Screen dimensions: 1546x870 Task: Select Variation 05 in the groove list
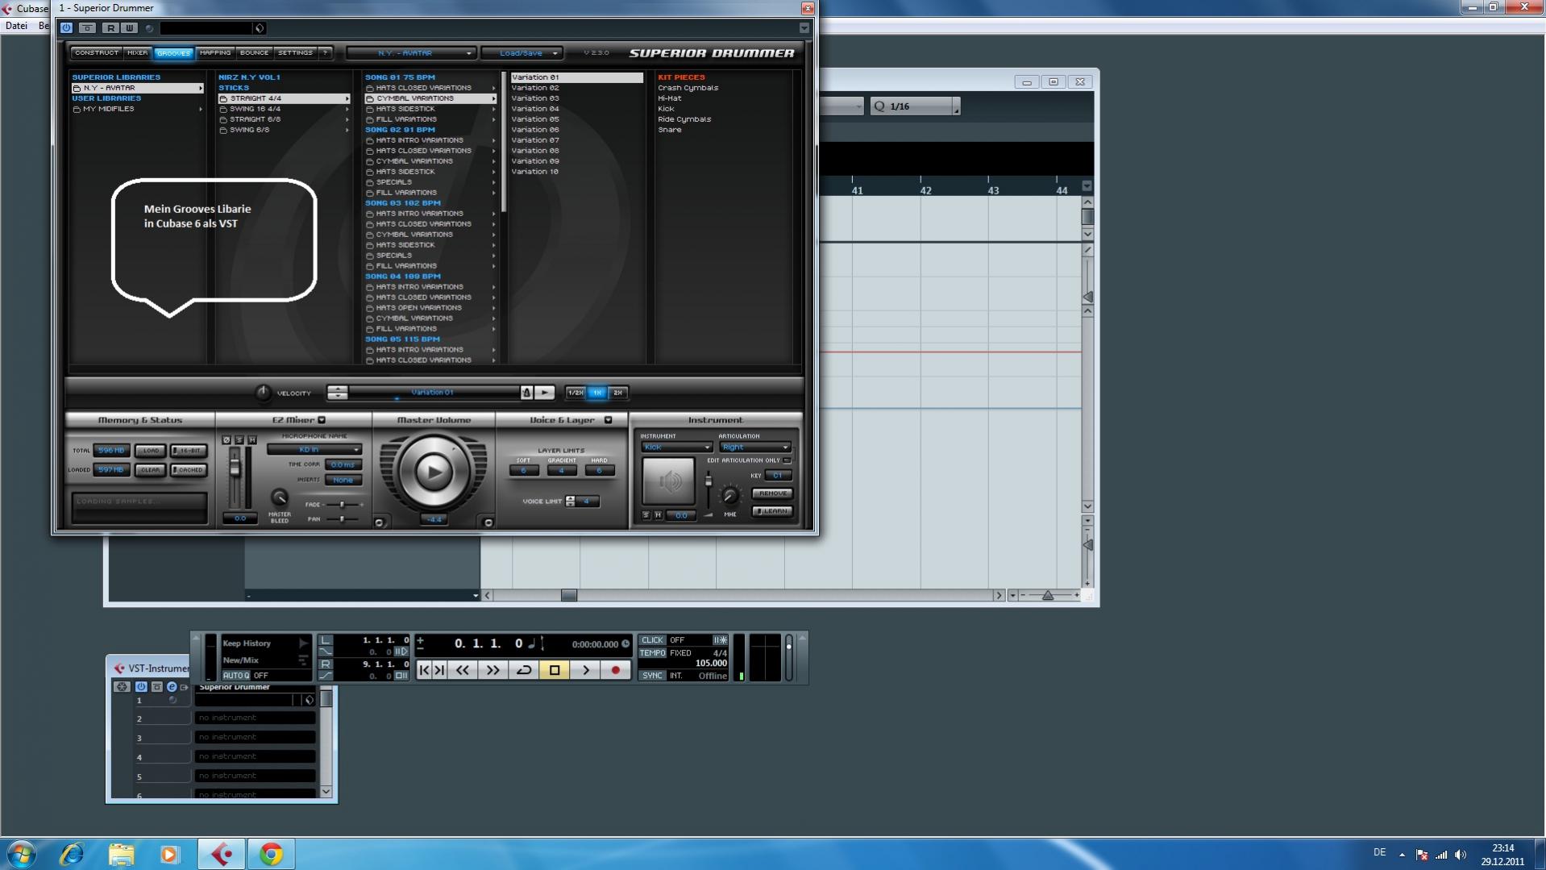[576, 119]
